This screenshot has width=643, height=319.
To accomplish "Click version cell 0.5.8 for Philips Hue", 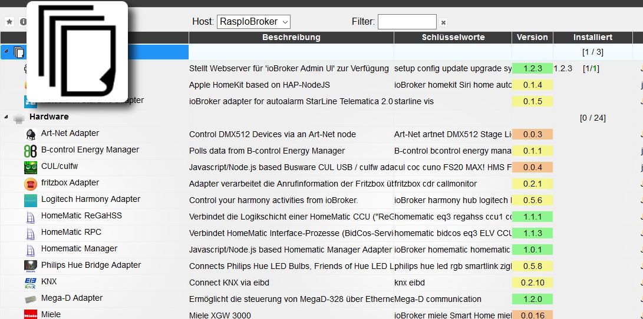I will point(532,266).
